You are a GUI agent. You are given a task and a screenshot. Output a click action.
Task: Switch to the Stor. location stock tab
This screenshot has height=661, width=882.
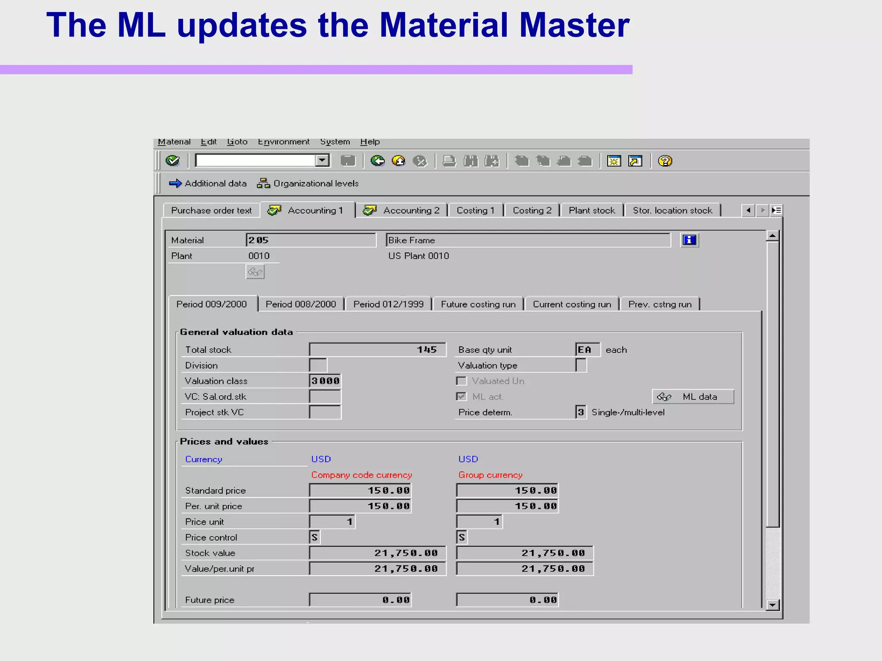672,210
